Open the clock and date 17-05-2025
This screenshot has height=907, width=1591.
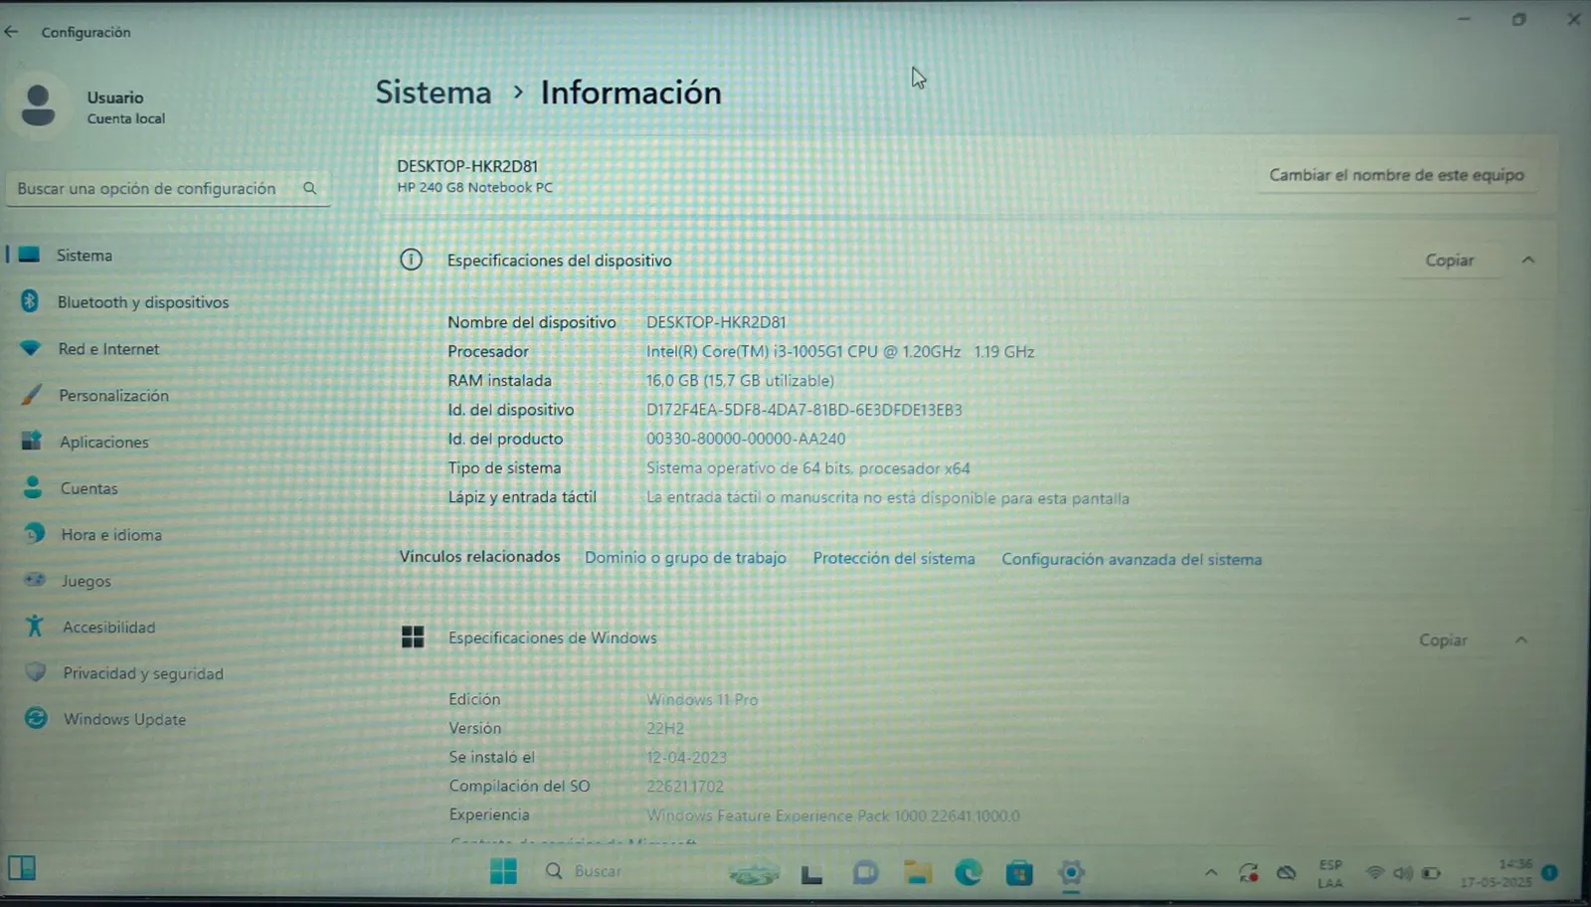pyautogui.click(x=1498, y=874)
